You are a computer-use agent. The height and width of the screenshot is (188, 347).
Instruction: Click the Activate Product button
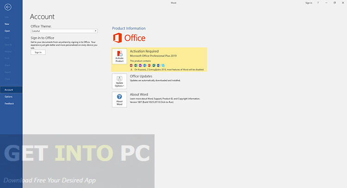click(x=119, y=56)
